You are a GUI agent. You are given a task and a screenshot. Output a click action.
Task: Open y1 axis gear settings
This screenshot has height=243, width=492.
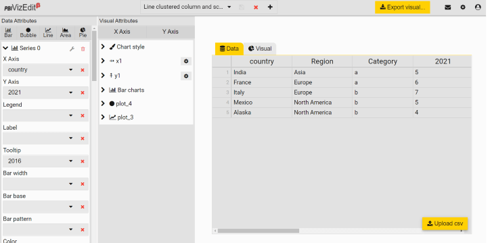(x=186, y=76)
